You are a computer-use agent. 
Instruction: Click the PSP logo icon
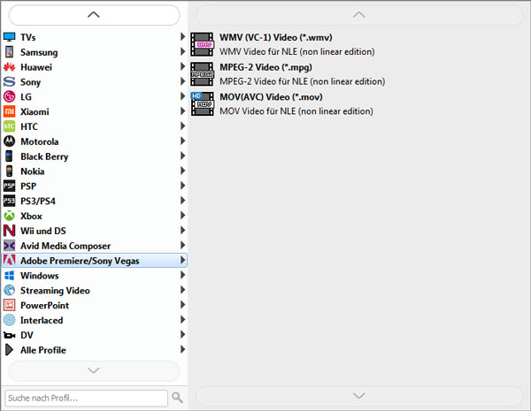pyautogui.click(x=10, y=186)
